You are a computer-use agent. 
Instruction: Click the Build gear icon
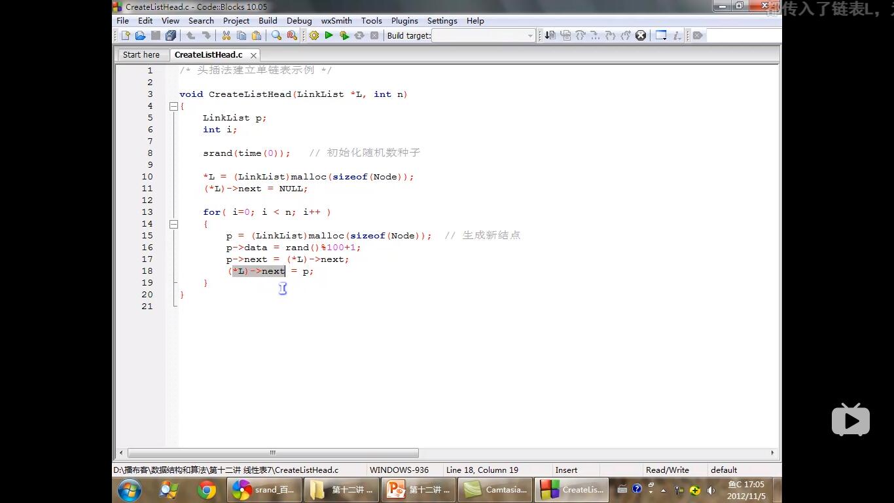(314, 35)
